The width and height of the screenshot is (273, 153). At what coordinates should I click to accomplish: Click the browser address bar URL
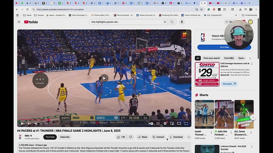point(60,9)
